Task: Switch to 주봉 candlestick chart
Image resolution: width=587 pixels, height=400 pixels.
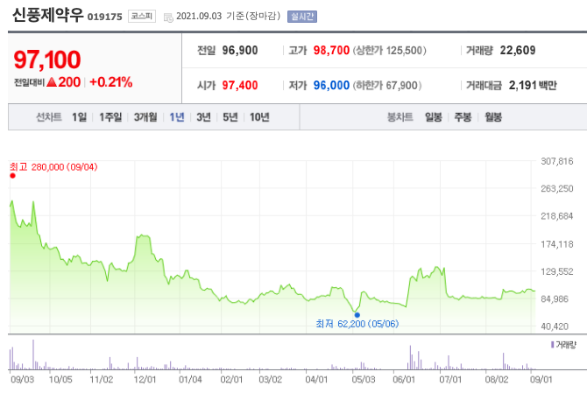Action: point(463,117)
